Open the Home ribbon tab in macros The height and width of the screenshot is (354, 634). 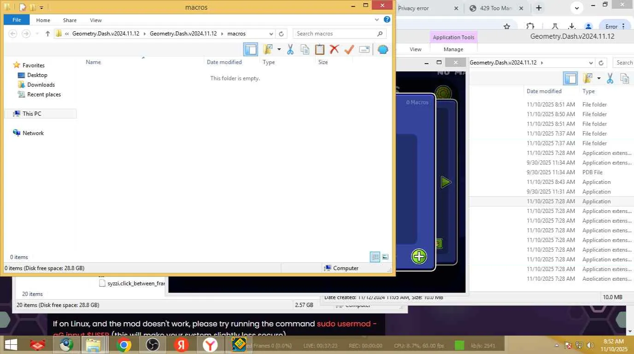[x=43, y=20]
